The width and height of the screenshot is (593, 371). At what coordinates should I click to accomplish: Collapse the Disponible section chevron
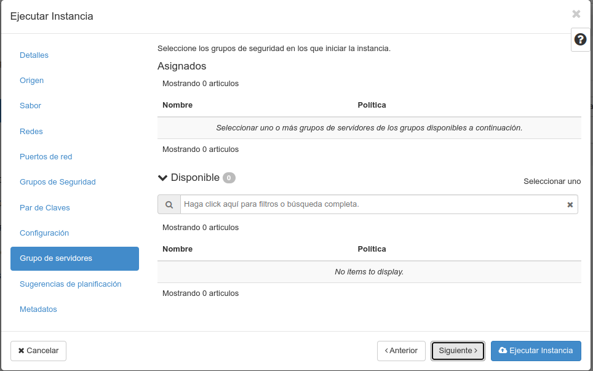[162, 177]
